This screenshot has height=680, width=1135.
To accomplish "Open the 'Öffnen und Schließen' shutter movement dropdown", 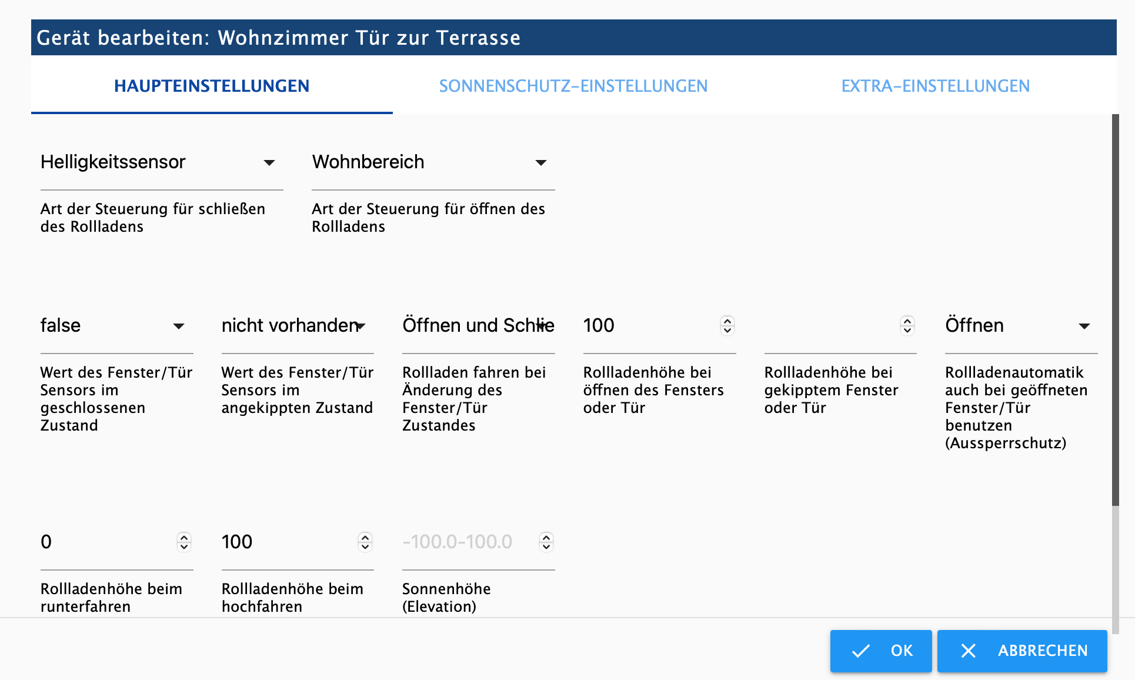I will point(479,326).
